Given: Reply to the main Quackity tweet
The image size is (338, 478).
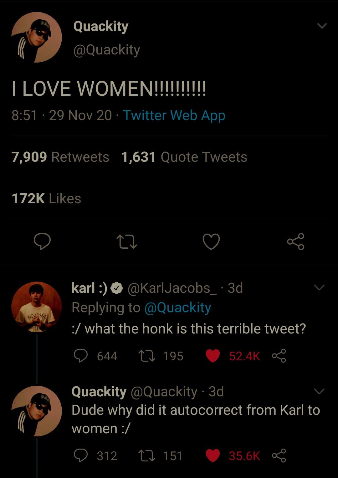Looking at the screenshot, I should [x=42, y=242].
